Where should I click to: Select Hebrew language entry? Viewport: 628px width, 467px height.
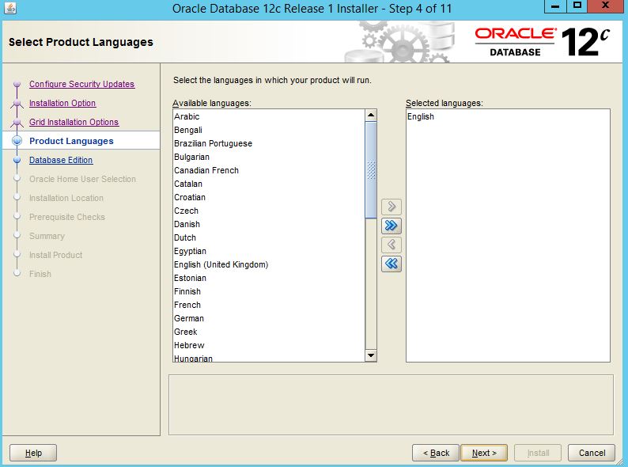click(269, 346)
